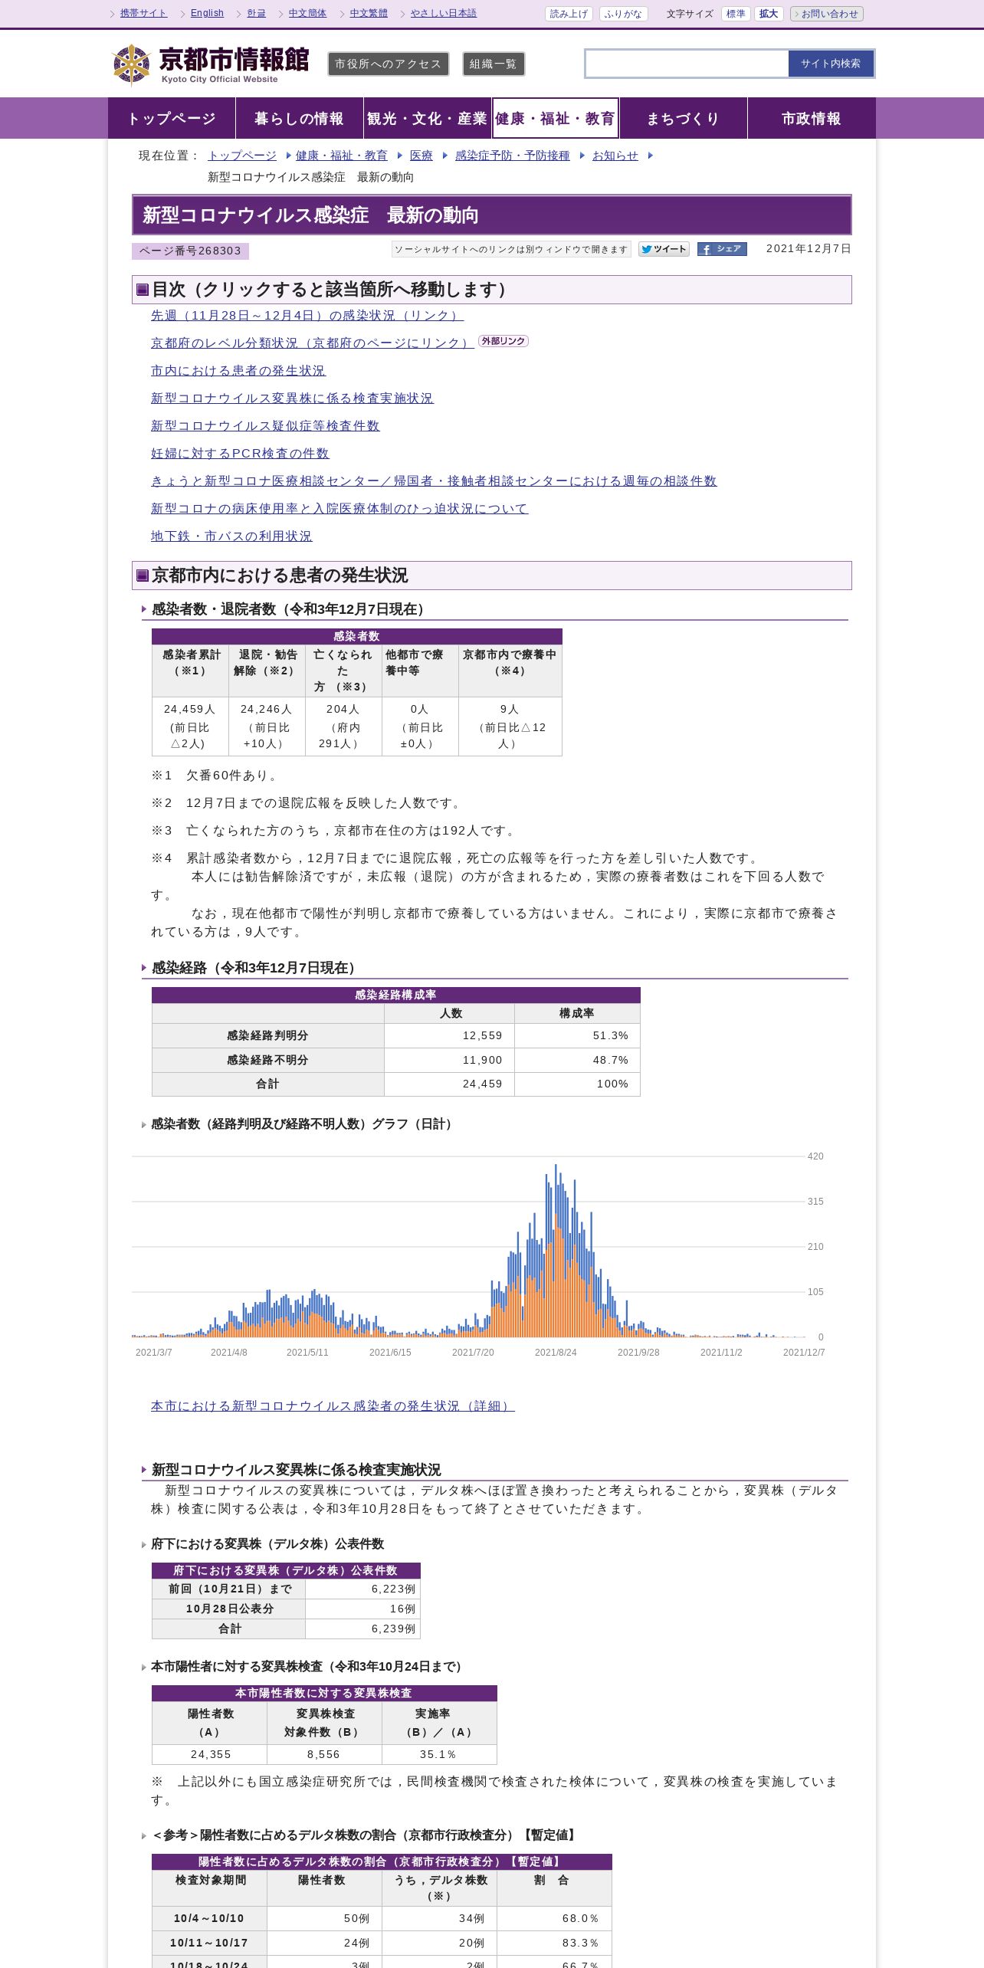
Task: Switch language to English
Action: point(207,13)
